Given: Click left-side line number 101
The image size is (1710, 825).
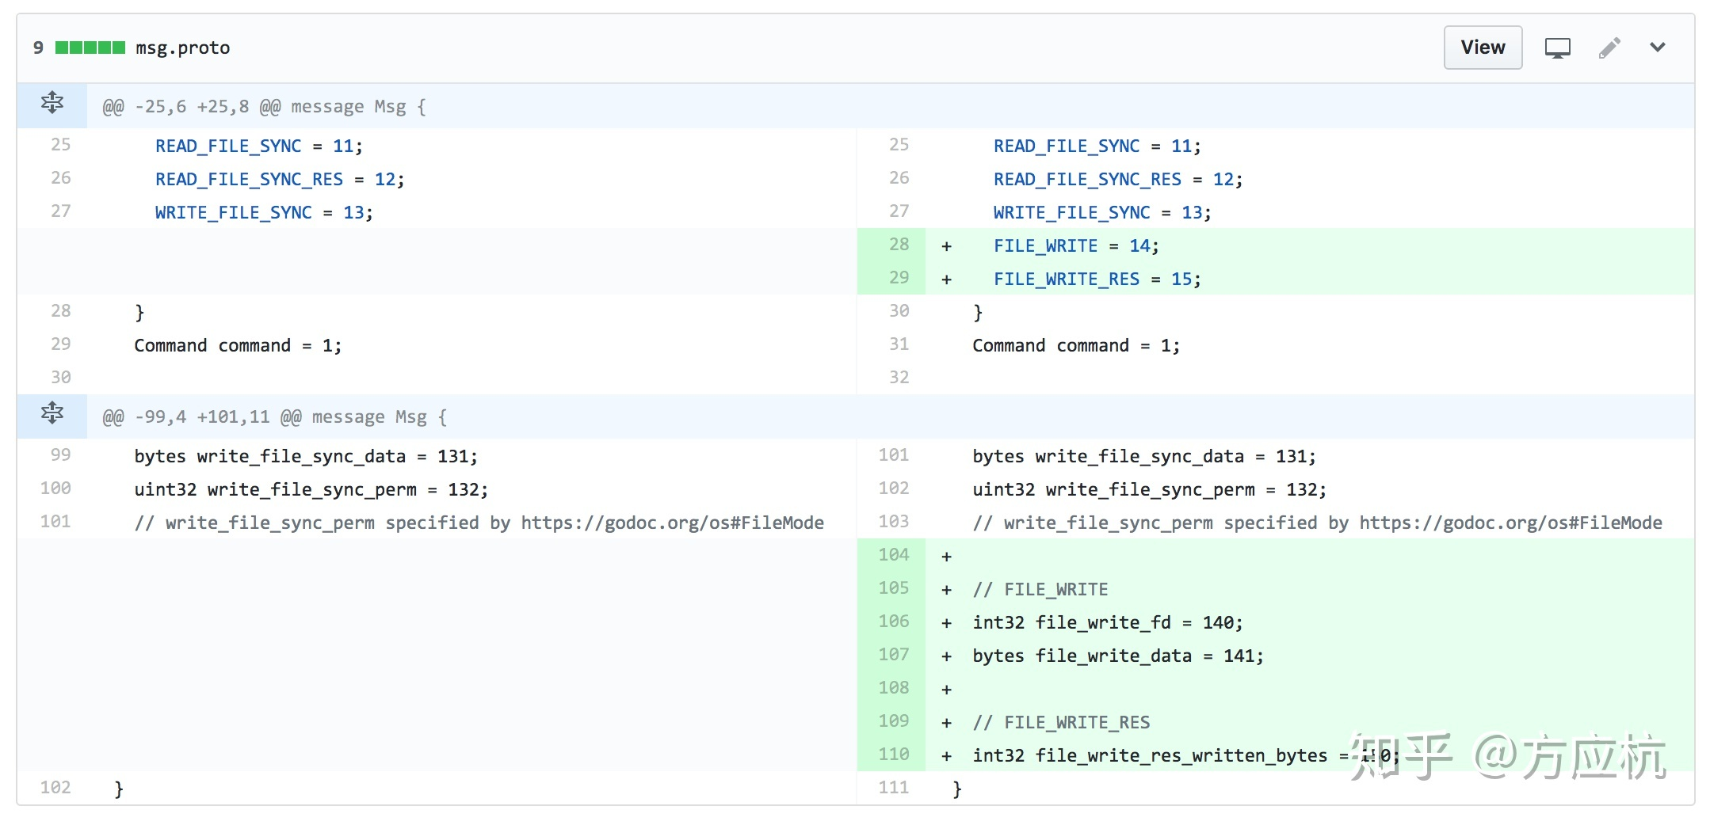Looking at the screenshot, I should 55,522.
